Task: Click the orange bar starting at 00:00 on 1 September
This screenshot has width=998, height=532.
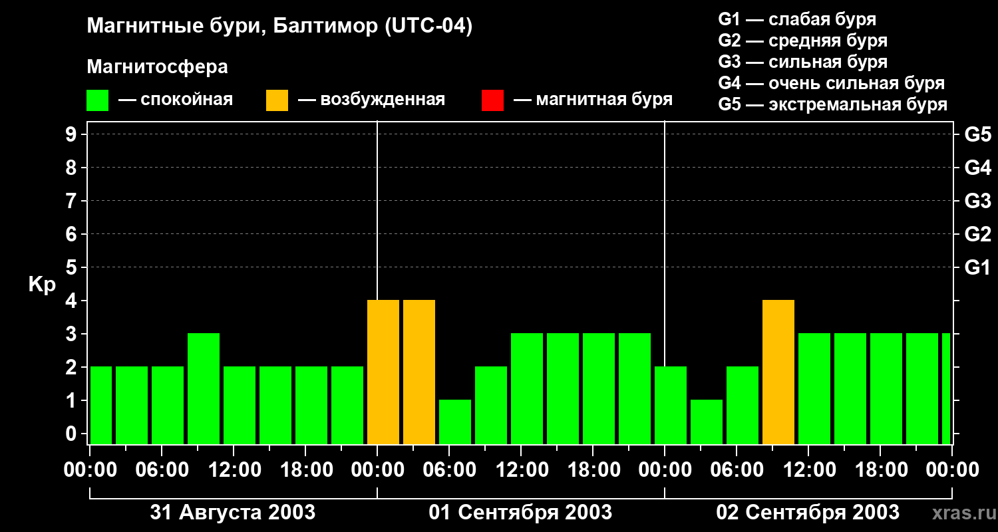Action: tap(383, 372)
